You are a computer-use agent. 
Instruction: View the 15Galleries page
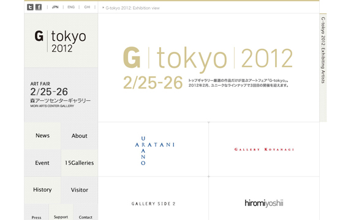80,163
